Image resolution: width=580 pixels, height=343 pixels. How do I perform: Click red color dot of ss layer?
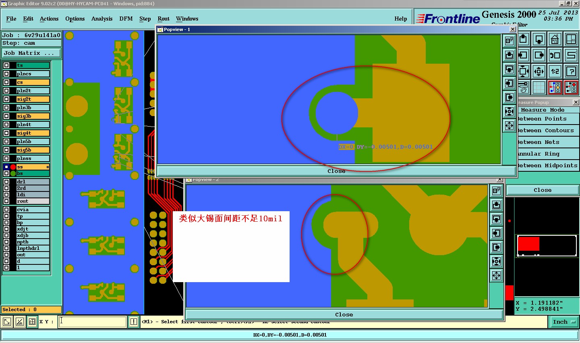[13, 167]
